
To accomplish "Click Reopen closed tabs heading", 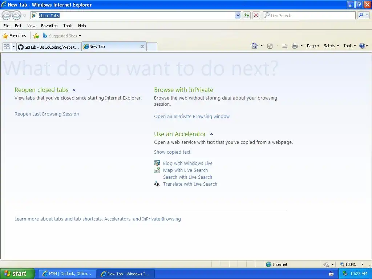I will 41,90.
